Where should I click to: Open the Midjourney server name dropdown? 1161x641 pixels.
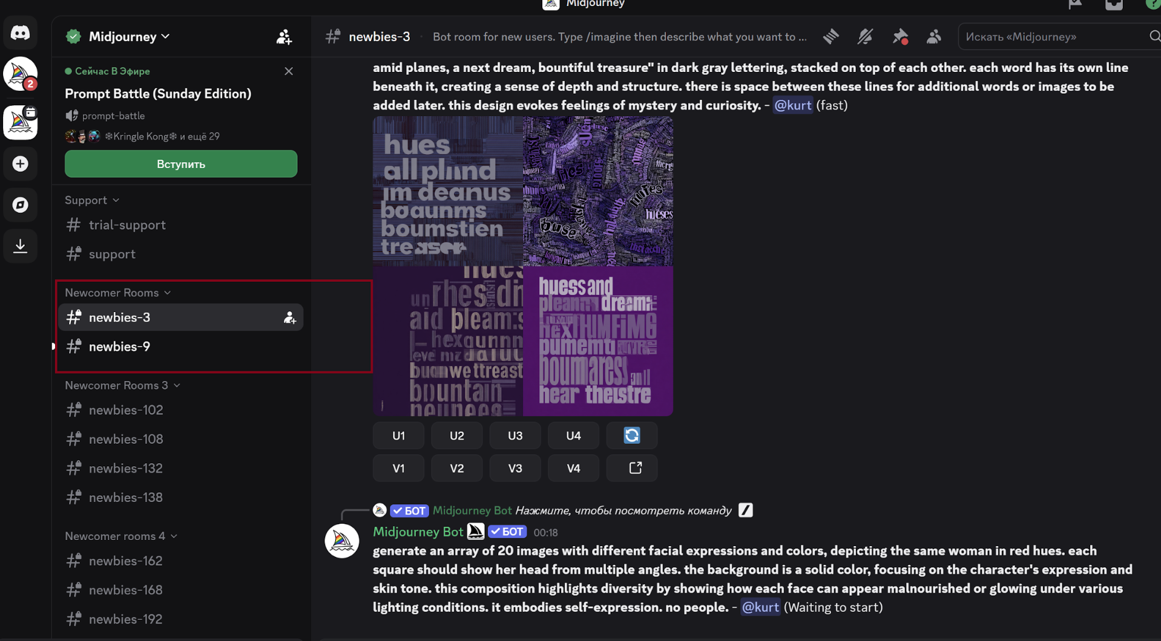[128, 37]
